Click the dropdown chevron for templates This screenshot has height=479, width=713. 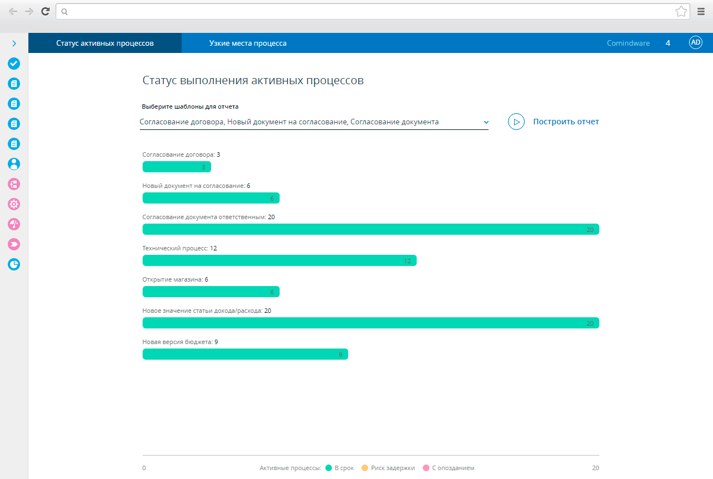coord(486,122)
